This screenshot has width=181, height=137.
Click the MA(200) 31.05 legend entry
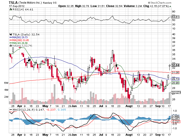coord(20,40)
